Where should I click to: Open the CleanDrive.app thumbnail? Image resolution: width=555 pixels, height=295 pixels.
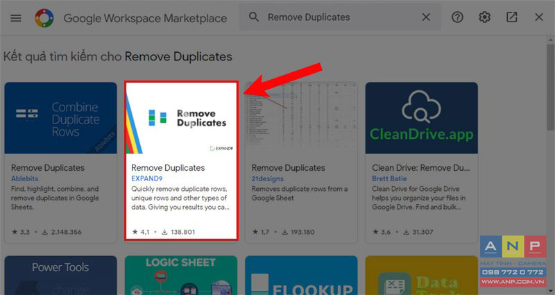(422, 118)
